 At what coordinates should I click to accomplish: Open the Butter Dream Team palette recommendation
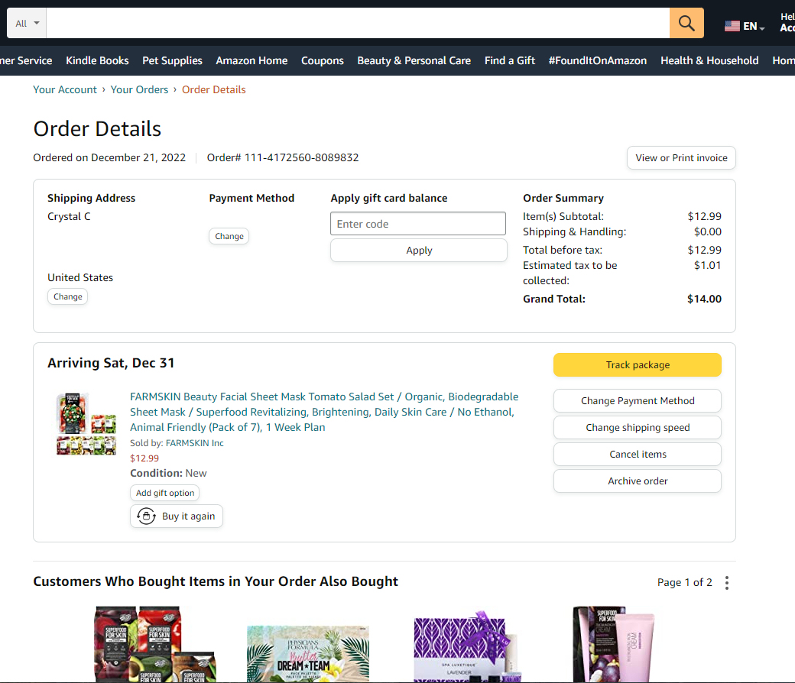pos(308,653)
